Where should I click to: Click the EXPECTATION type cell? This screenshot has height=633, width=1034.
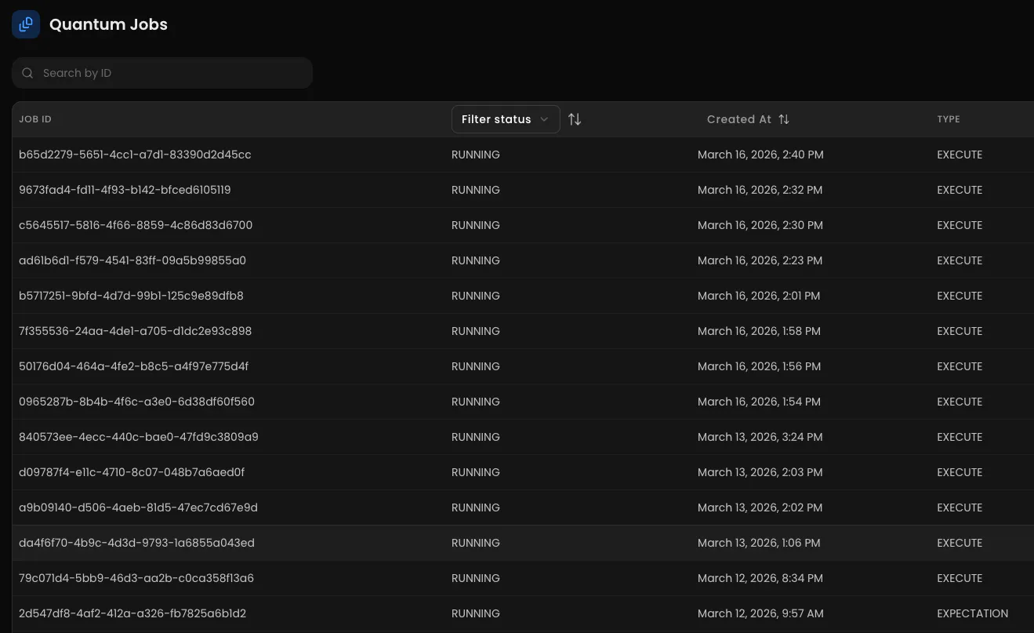[x=972, y=613]
